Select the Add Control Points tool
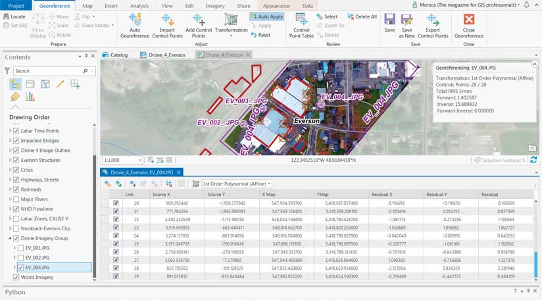This screenshot has height=300, width=542. point(199,25)
